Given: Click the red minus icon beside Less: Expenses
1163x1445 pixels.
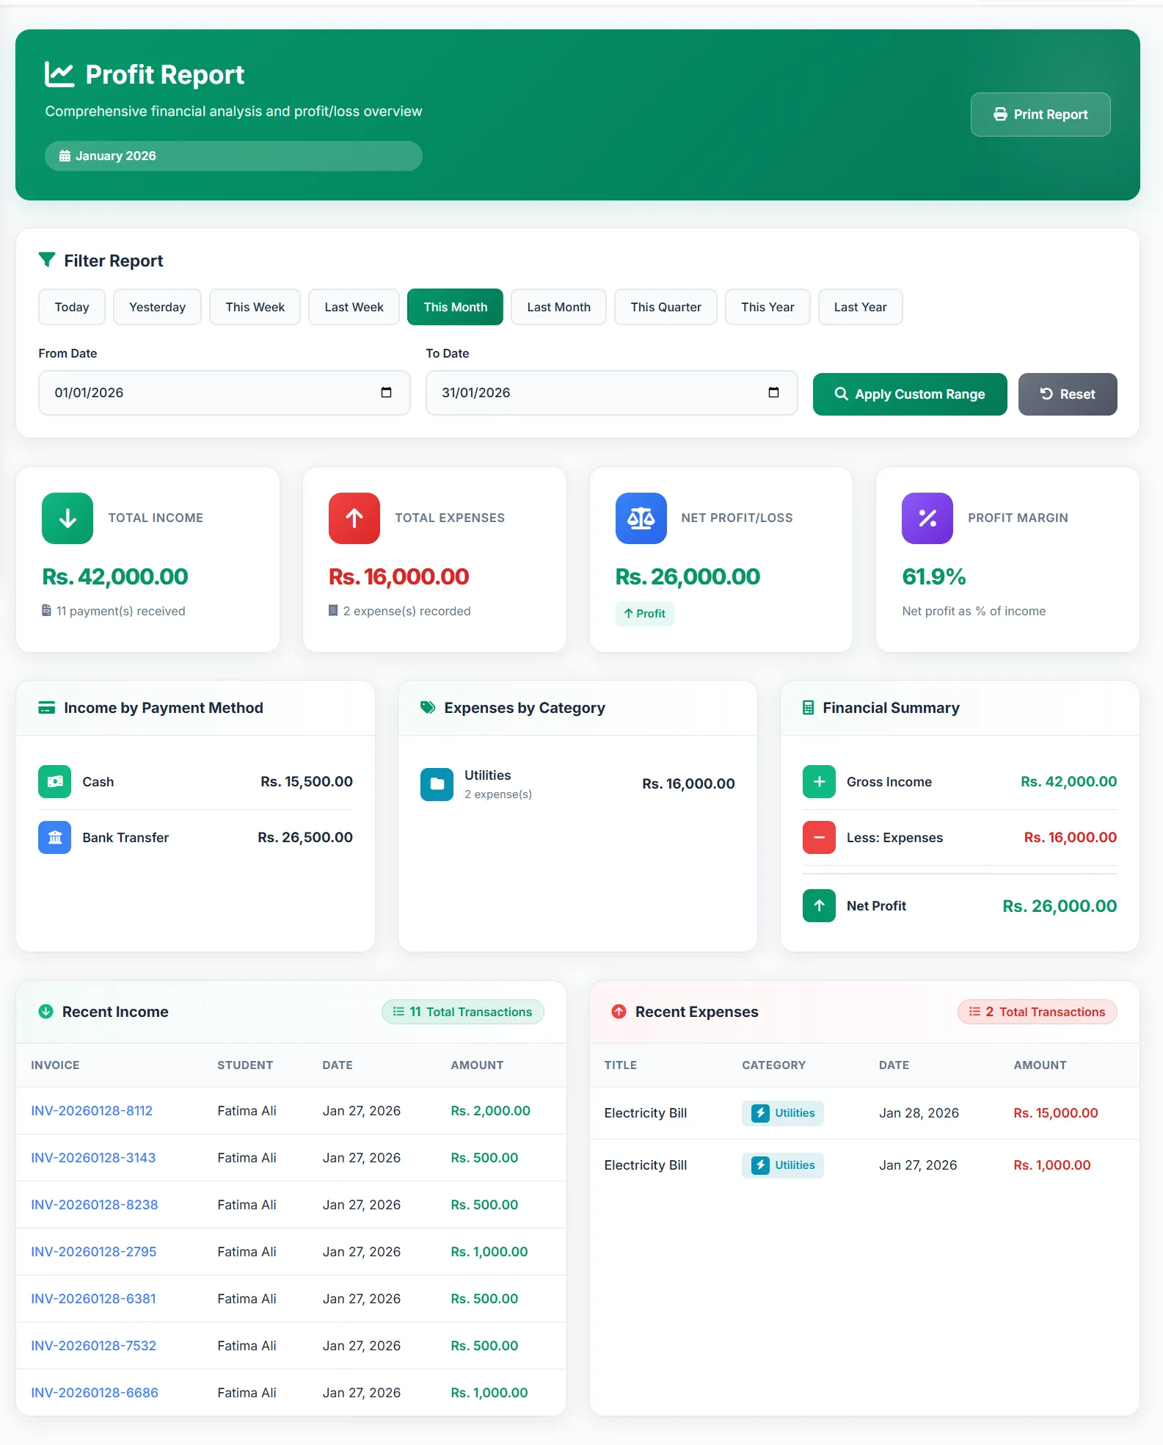Looking at the screenshot, I should 819,838.
